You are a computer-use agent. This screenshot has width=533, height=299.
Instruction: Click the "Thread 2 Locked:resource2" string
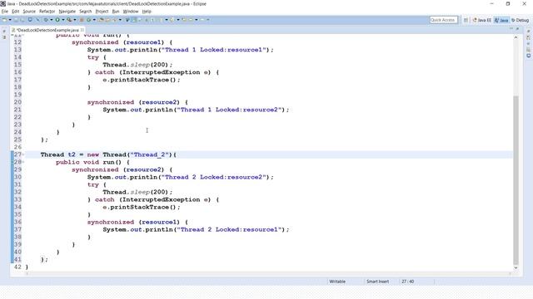[213, 177]
